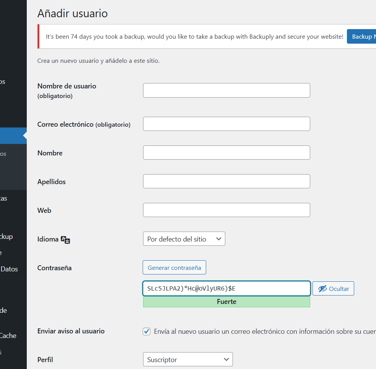
Task: Select the highlighted active sidebar menu item
Action: (x=11, y=136)
